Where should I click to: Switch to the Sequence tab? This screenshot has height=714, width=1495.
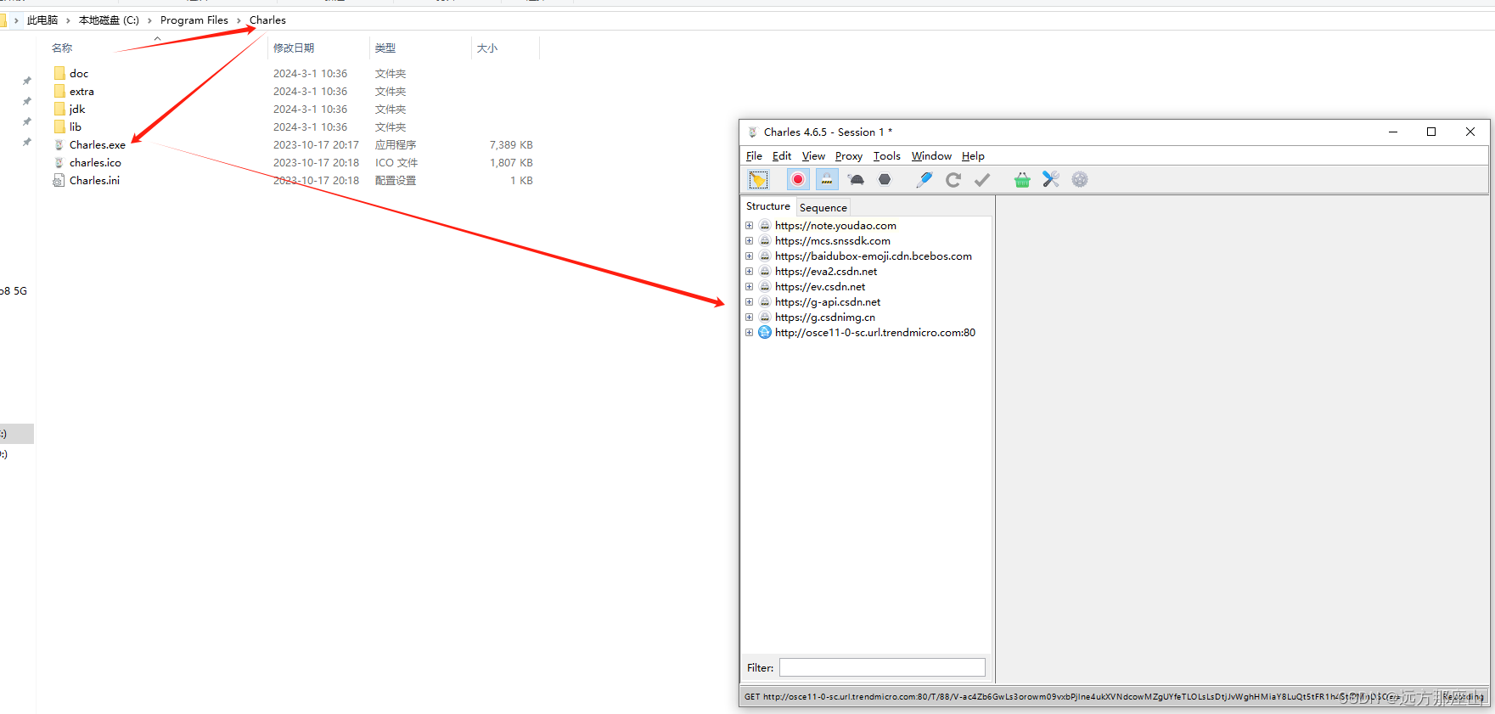pos(823,207)
